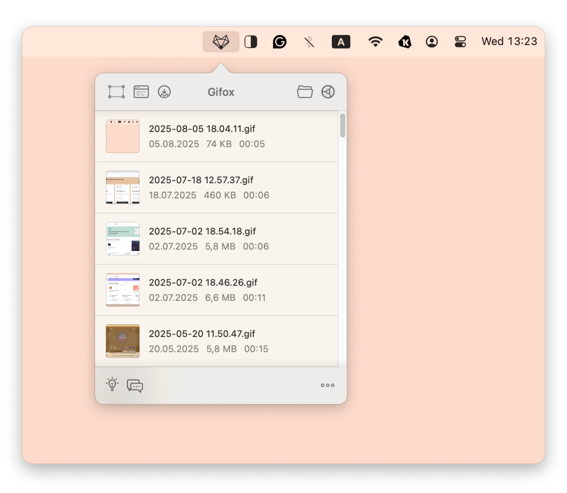Open the recordings folder icon
This screenshot has height=493, width=567.
tap(305, 92)
